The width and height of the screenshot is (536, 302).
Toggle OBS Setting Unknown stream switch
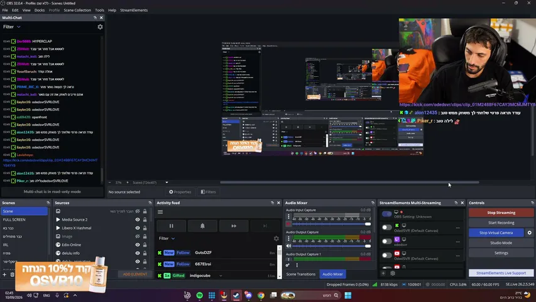click(386, 214)
